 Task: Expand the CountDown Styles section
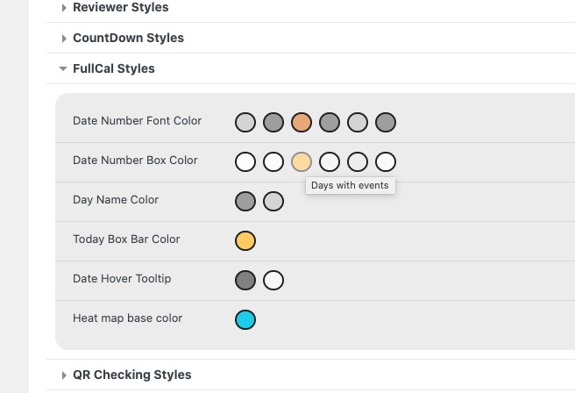point(128,38)
